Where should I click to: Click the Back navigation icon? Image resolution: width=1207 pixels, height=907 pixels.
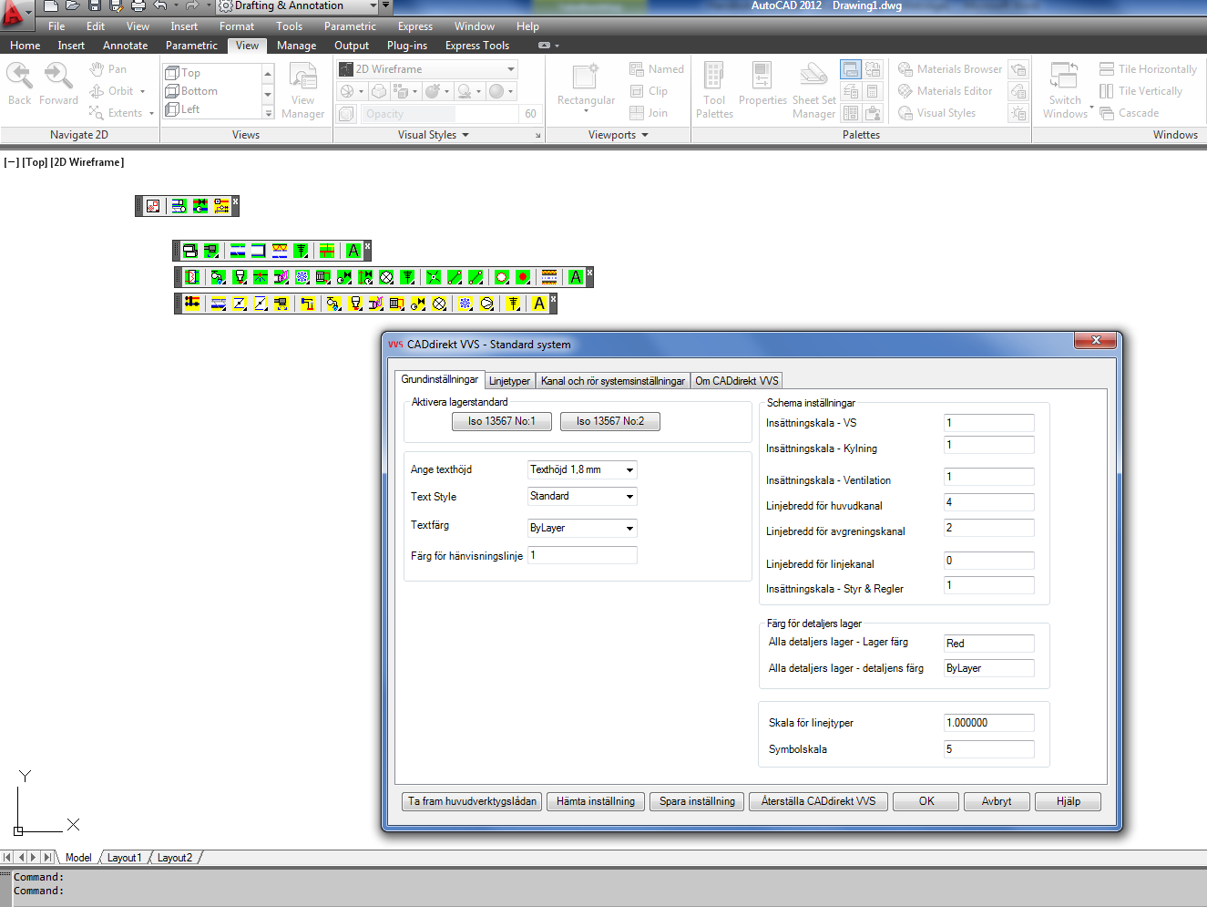19,75
